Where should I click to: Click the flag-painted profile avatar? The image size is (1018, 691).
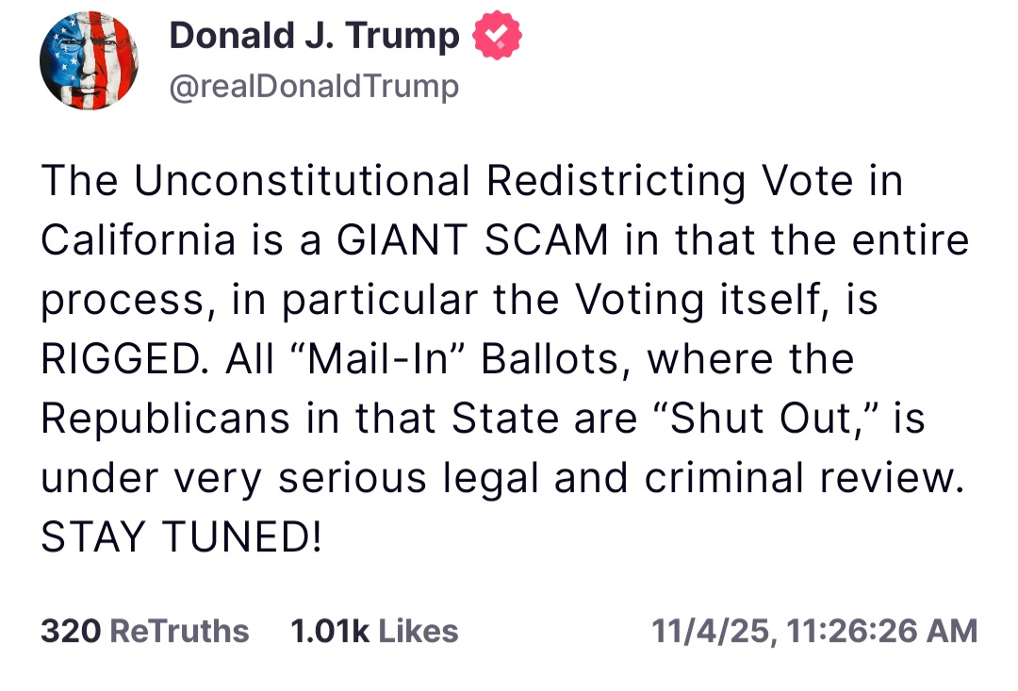pos(89,62)
